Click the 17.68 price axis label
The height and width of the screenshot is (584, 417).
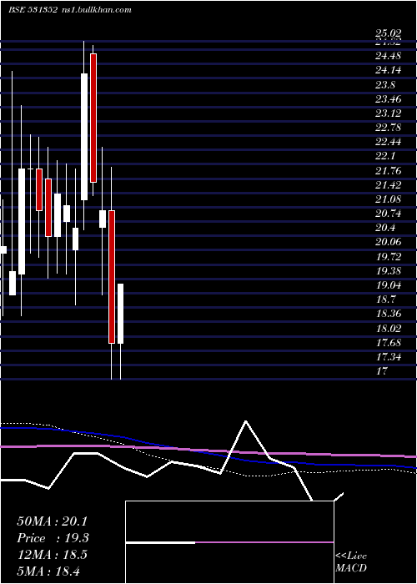(389, 343)
